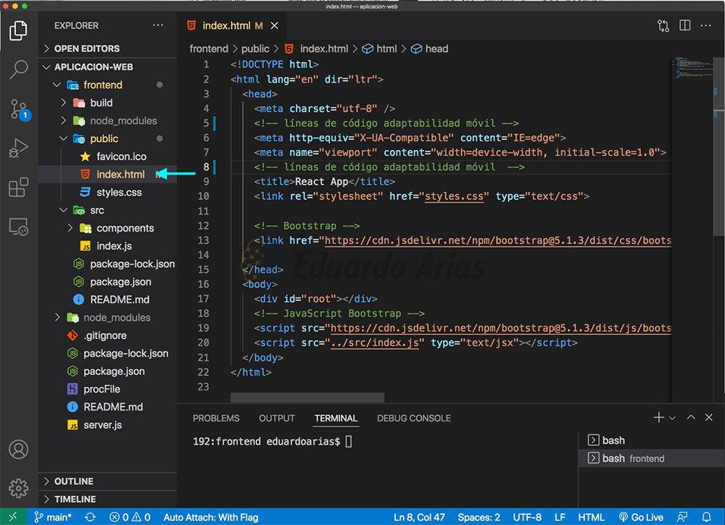This screenshot has height=525, width=725.
Task: Expand the TIMELINE section
Action: coord(107,499)
